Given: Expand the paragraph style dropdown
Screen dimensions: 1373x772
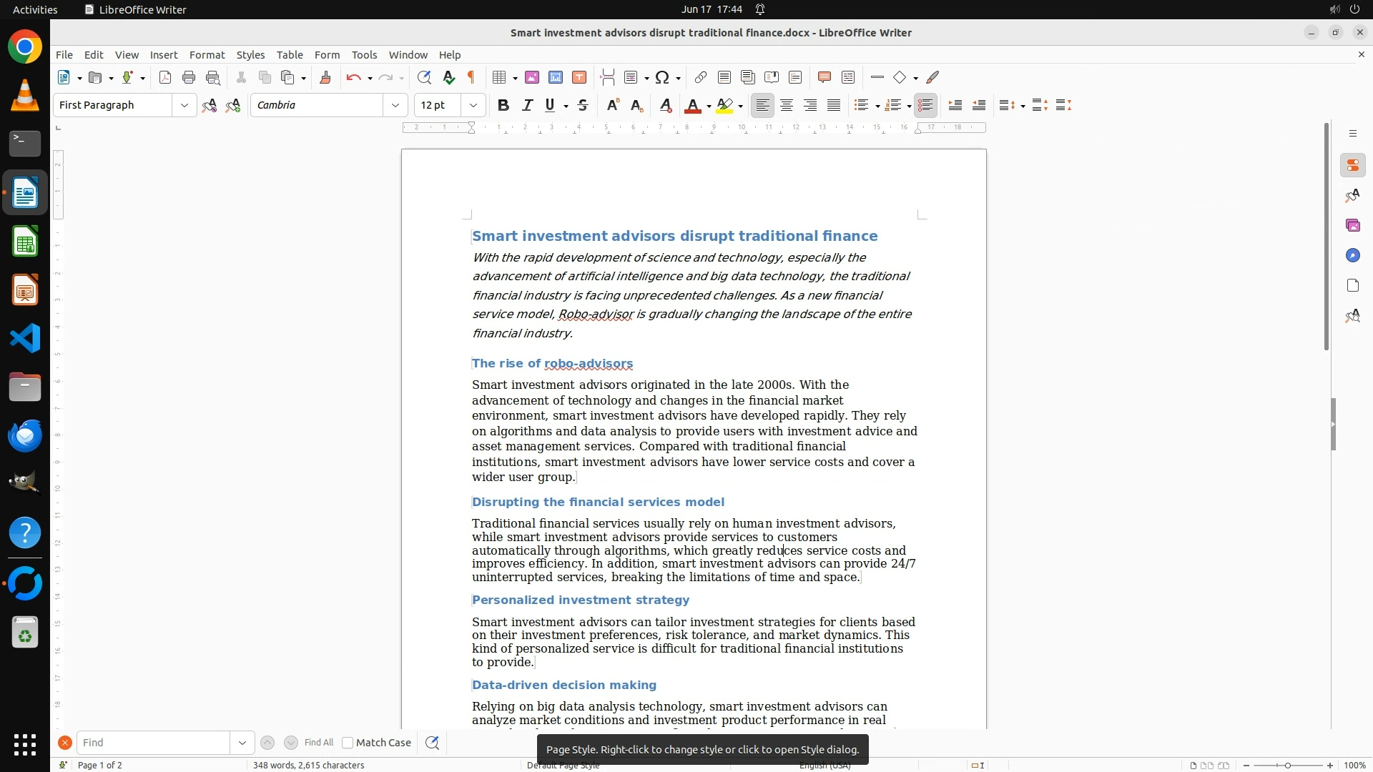Looking at the screenshot, I should pyautogui.click(x=184, y=106).
